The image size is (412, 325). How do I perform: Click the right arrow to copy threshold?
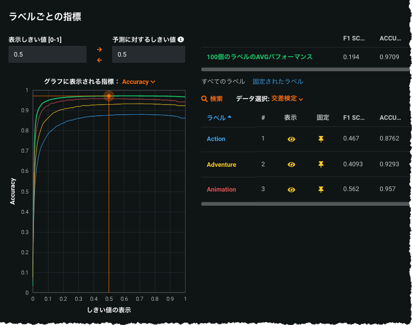pos(100,49)
